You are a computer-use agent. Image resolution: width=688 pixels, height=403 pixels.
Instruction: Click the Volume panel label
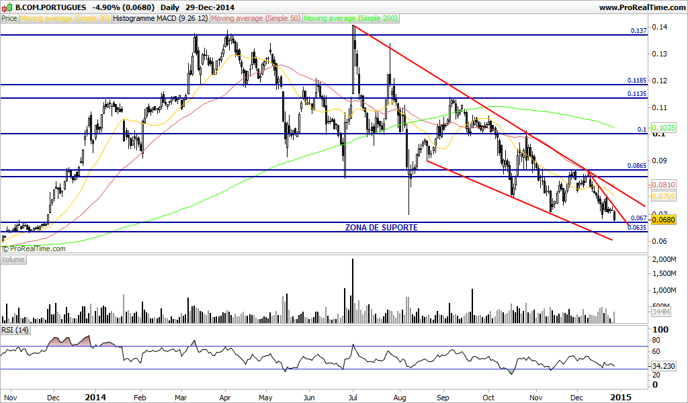point(13,260)
